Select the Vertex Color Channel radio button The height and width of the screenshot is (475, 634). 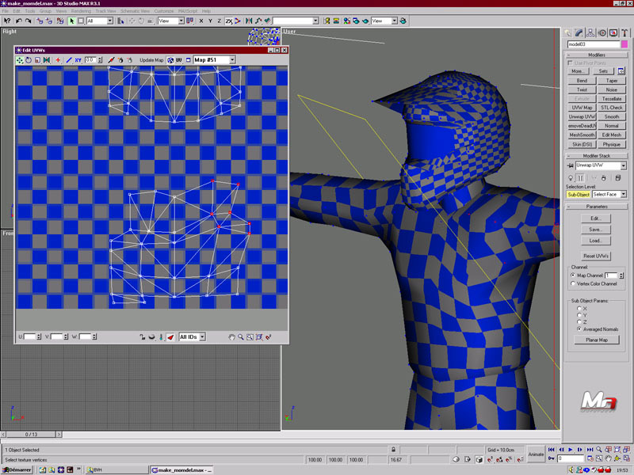click(573, 283)
